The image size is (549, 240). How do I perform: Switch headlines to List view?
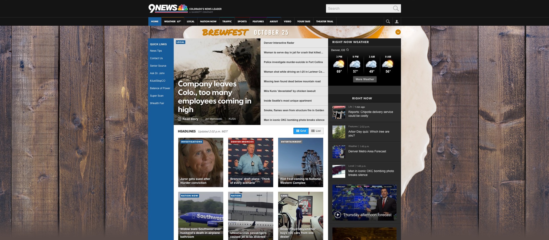pos(316,131)
